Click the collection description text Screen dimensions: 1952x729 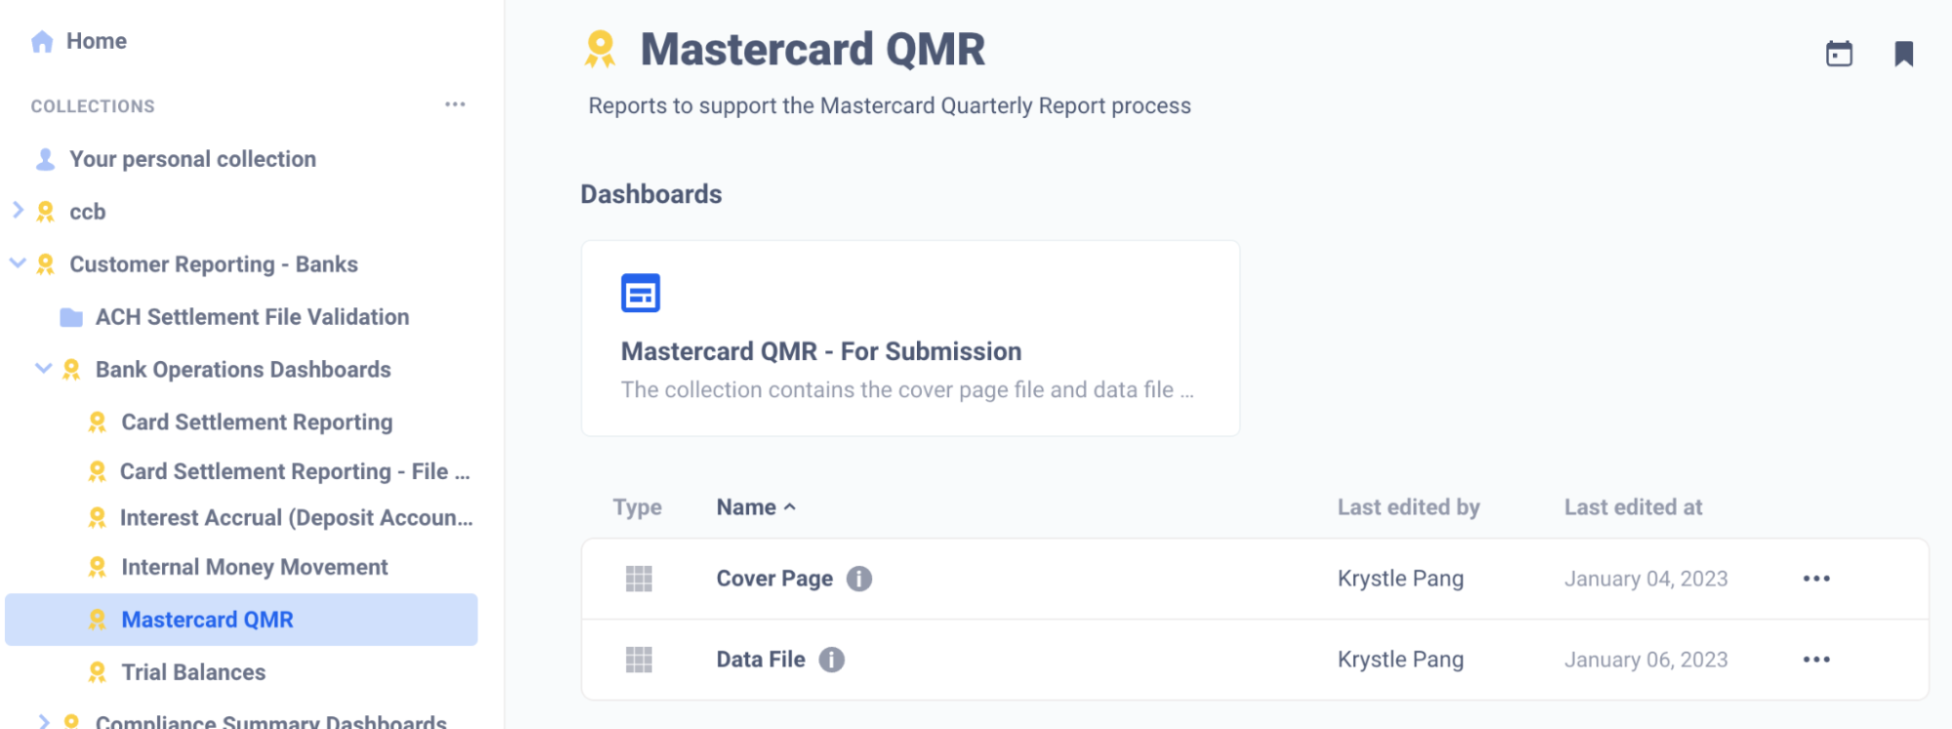(x=890, y=105)
